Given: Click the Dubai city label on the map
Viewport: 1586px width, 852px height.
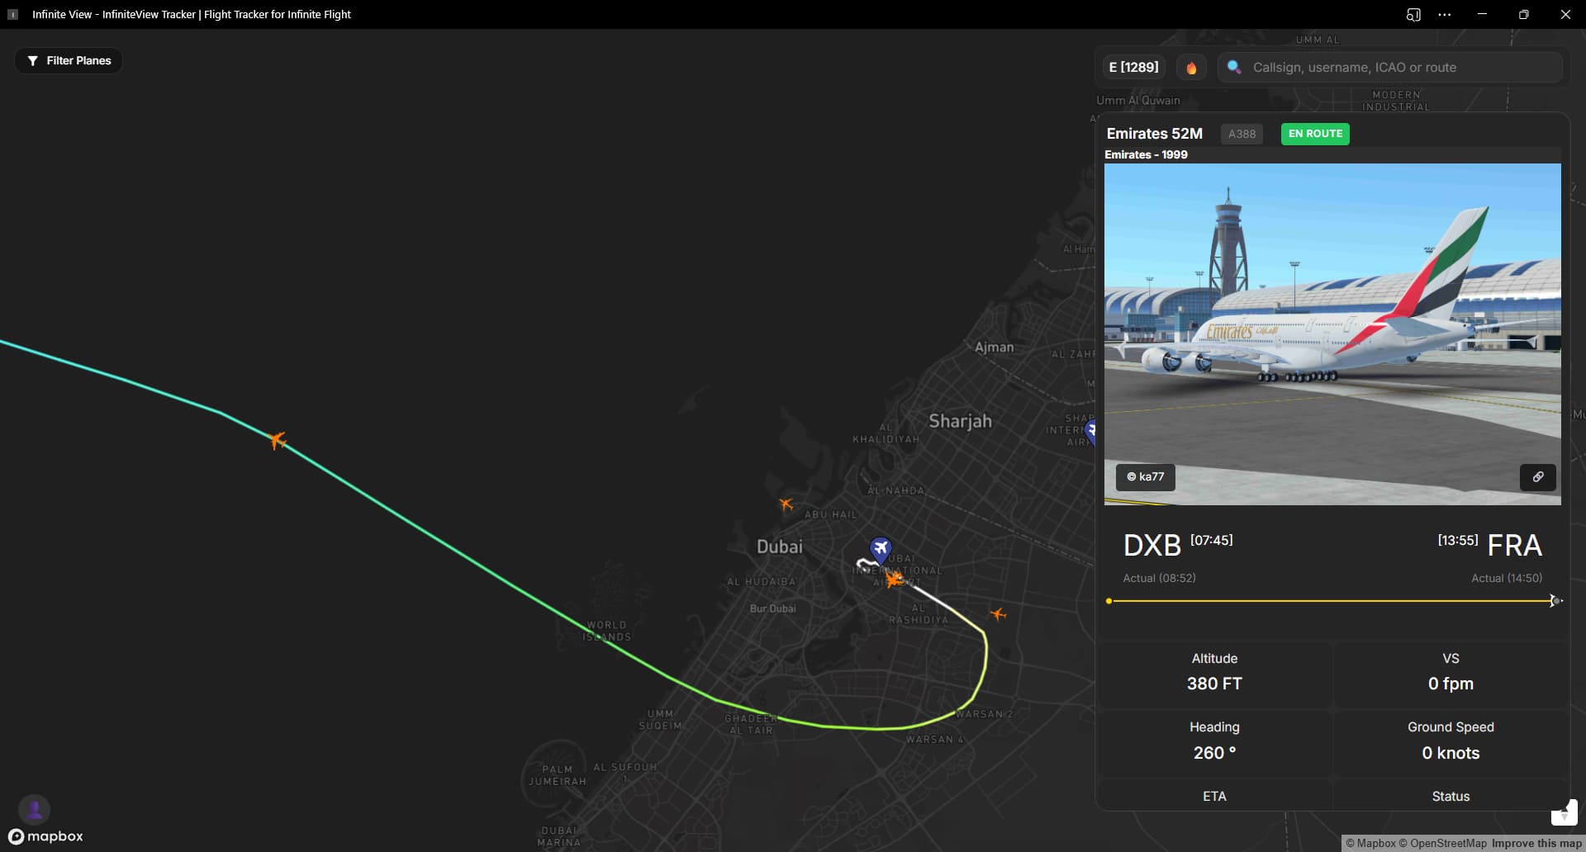Looking at the screenshot, I should (x=779, y=547).
